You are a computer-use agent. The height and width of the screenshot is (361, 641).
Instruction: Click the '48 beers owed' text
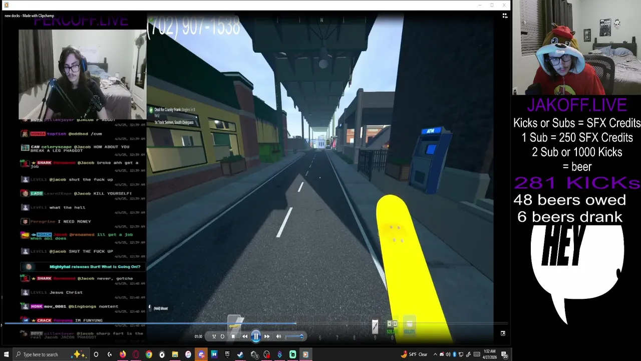coord(569,200)
